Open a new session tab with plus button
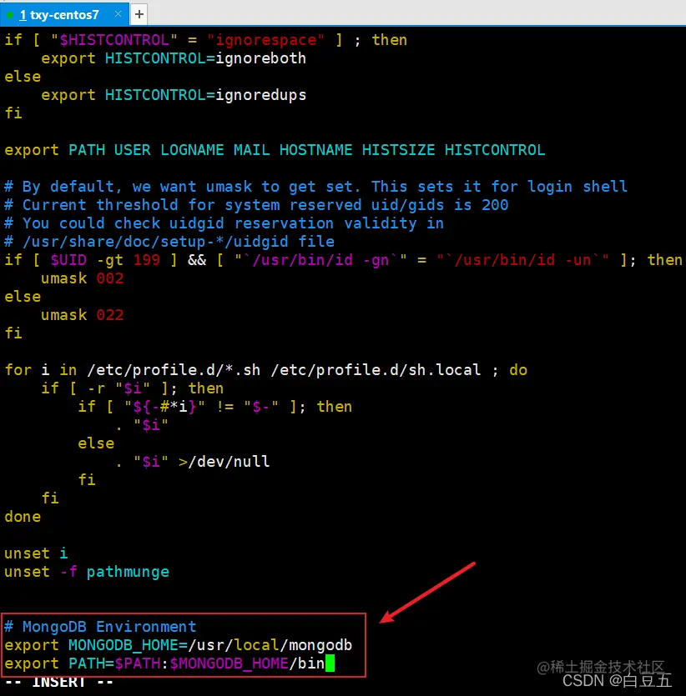The height and width of the screenshot is (696, 686). 139,14
